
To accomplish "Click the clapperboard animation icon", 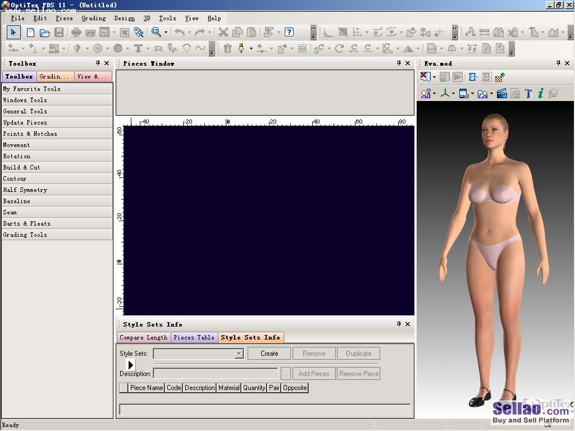I will [501, 94].
